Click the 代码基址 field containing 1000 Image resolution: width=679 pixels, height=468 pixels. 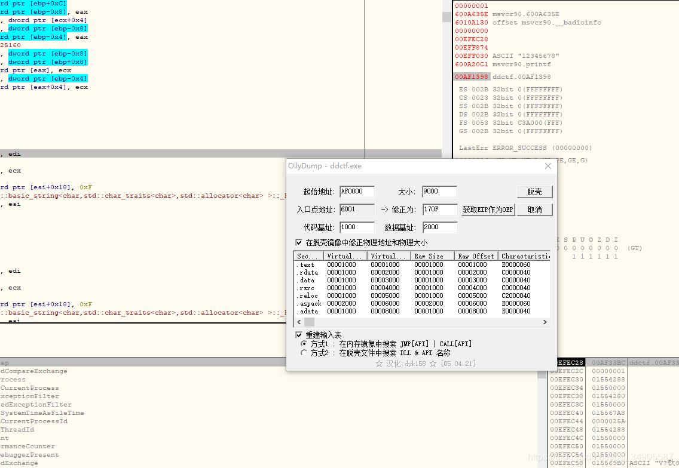[357, 227]
